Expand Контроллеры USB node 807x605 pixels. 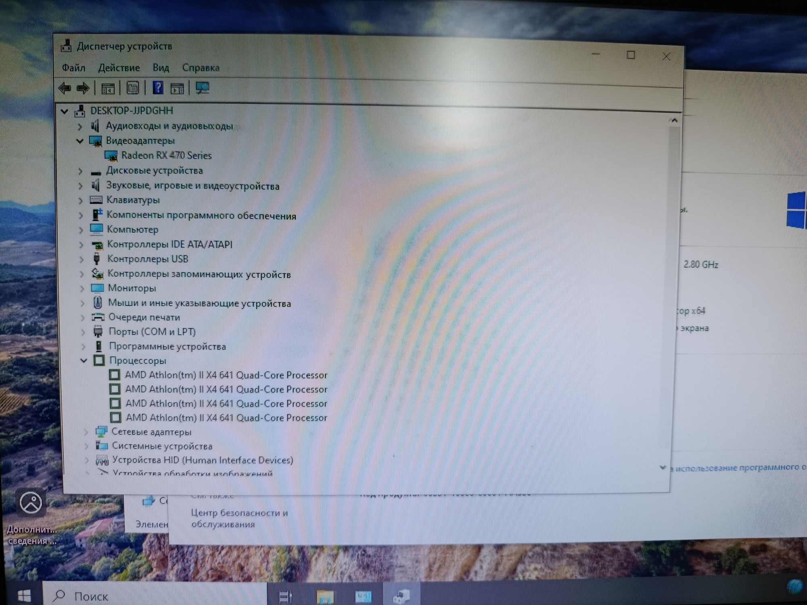82,259
